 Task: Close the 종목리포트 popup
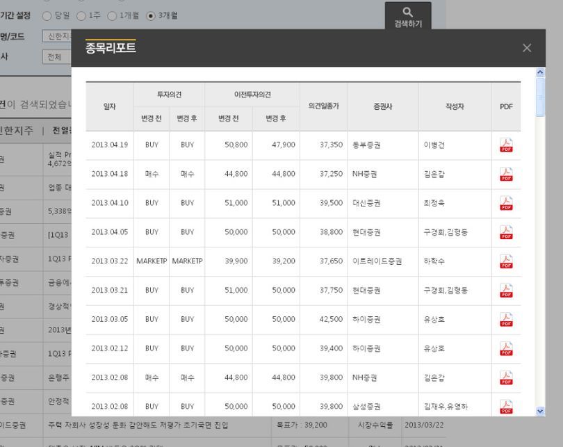click(x=526, y=47)
